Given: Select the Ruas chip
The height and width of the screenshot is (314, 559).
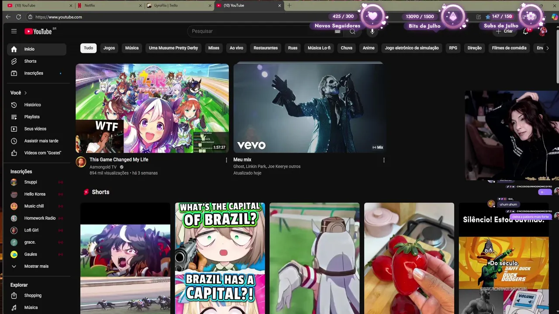Looking at the screenshot, I should point(293,48).
